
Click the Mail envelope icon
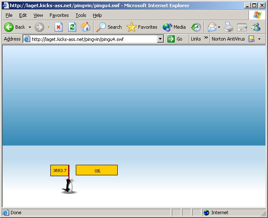pyautogui.click(x=212, y=27)
